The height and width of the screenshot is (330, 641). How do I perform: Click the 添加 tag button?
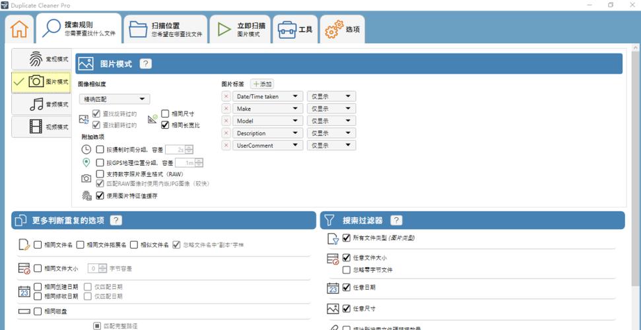pyautogui.click(x=262, y=84)
